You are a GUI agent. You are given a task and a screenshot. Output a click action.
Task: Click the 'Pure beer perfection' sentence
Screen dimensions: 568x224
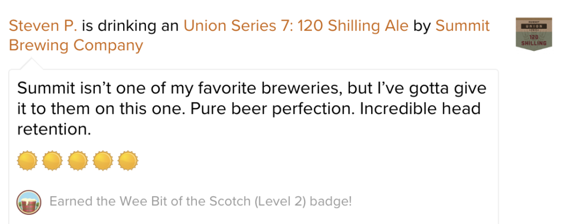[272, 108]
